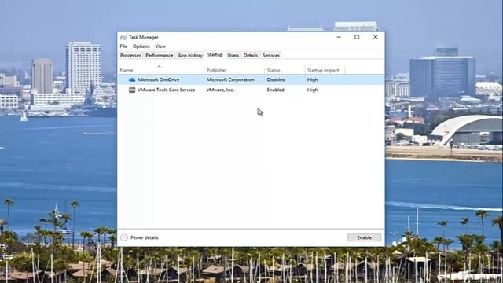The width and height of the screenshot is (503, 283).
Task: Sort by the Name column header
Action: pyautogui.click(x=160, y=70)
